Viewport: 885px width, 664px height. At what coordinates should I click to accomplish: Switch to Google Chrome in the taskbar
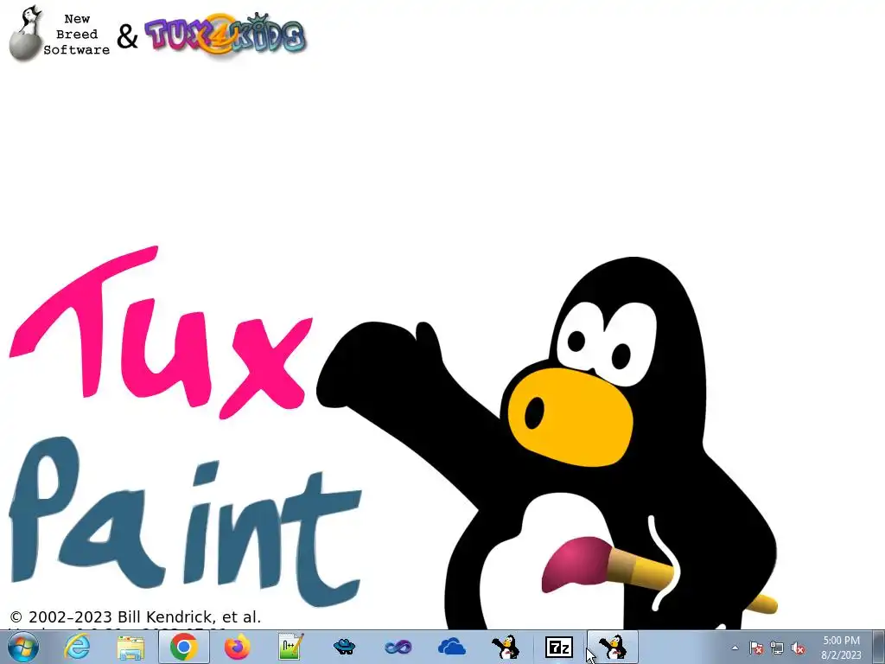pos(183,647)
